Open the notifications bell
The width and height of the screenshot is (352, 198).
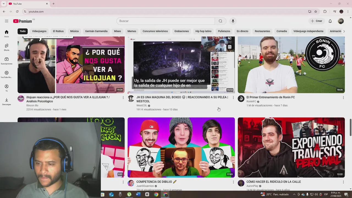(x=330, y=21)
